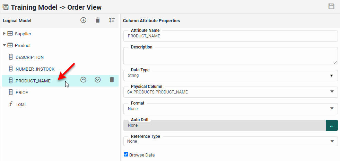Select the DESCRIPTION attribute
This screenshot has width=340, height=161.
29,57
